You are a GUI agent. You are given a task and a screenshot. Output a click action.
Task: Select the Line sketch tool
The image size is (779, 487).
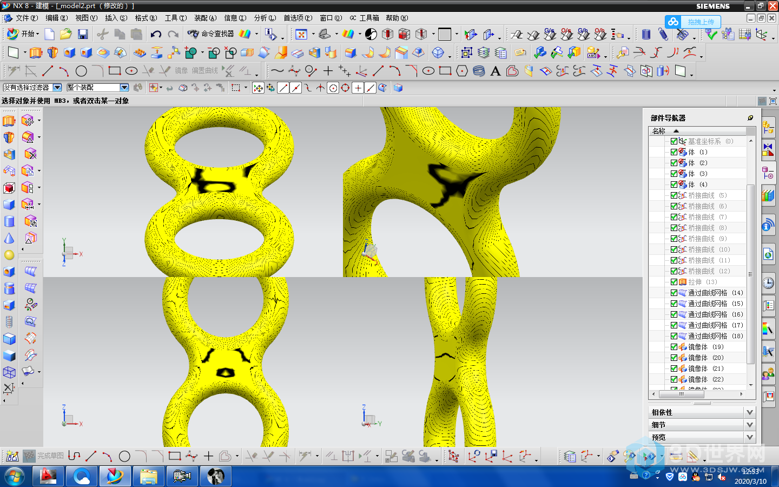click(x=48, y=71)
